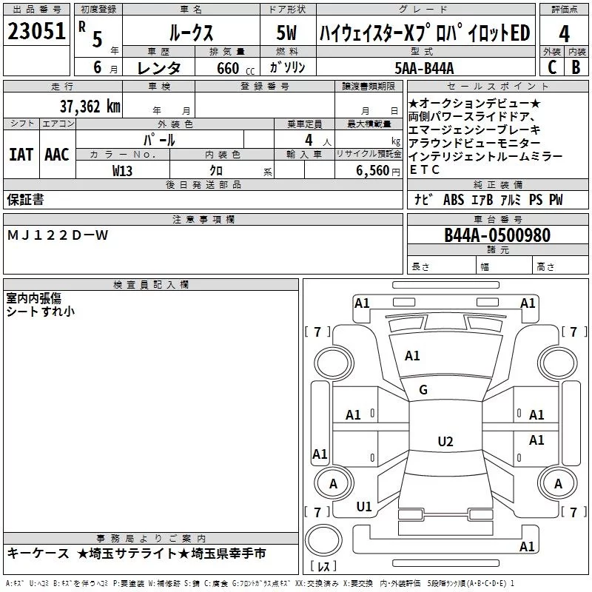Click air conditioner type AAC

[x=57, y=155]
